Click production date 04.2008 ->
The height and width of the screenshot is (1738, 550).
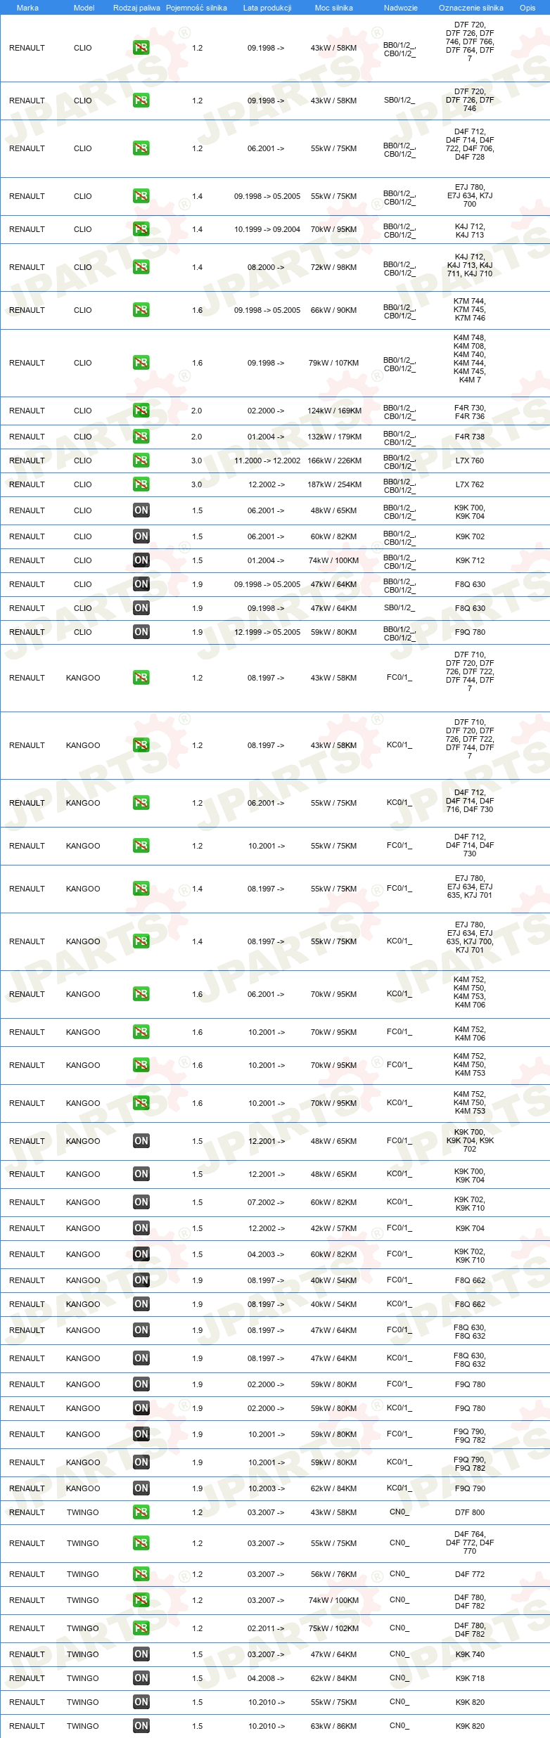coord(267,1678)
